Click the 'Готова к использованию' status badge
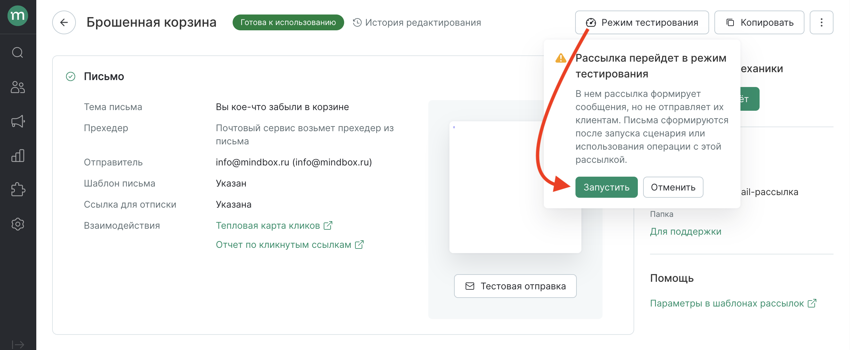 [288, 22]
